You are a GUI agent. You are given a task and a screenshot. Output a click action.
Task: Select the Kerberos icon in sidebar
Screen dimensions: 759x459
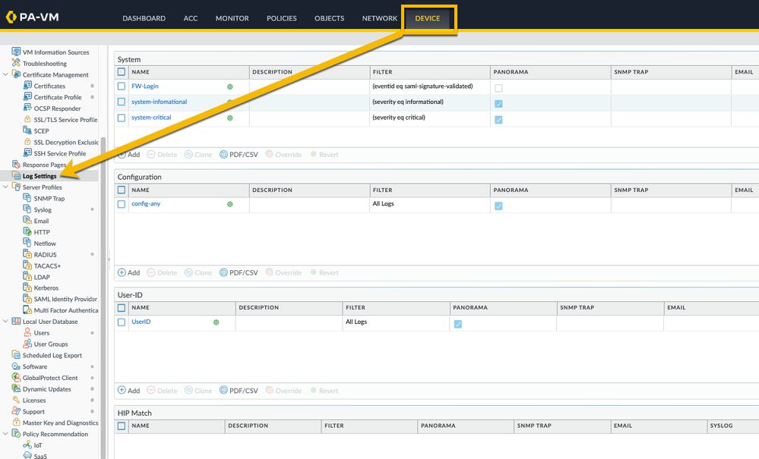(27, 288)
